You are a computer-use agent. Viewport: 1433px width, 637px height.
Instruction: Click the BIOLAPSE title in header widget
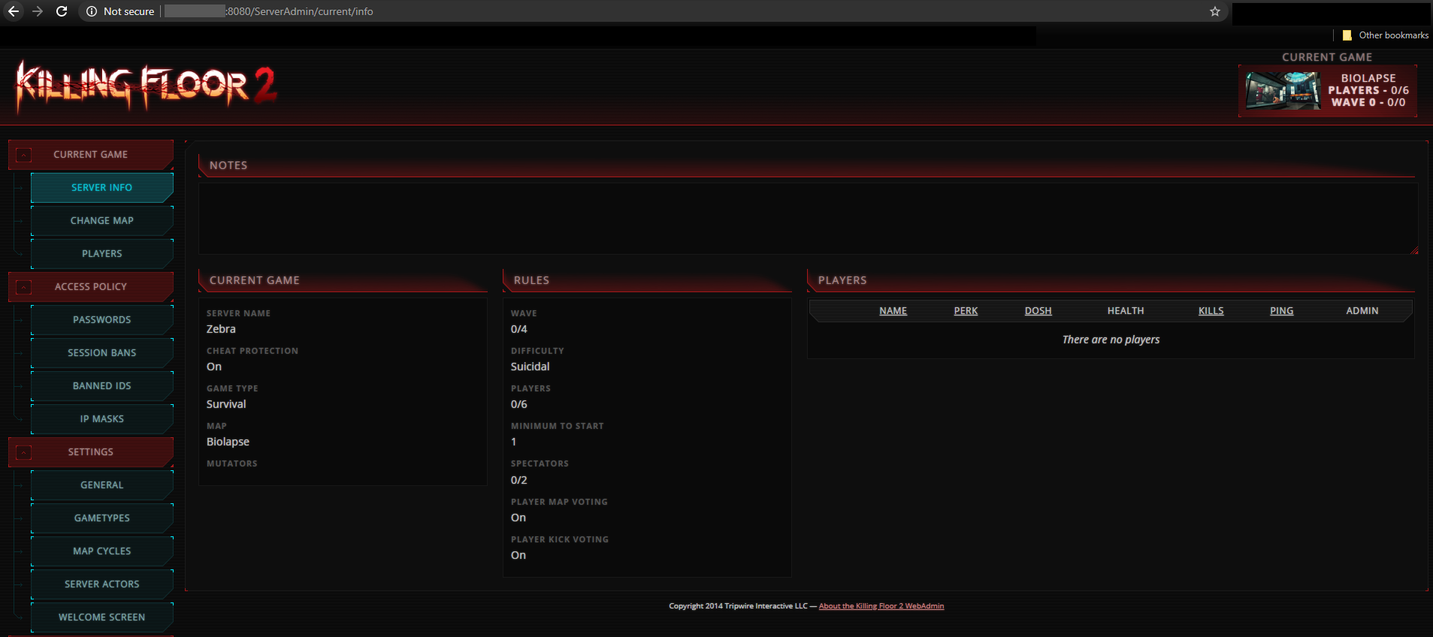[x=1368, y=78]
